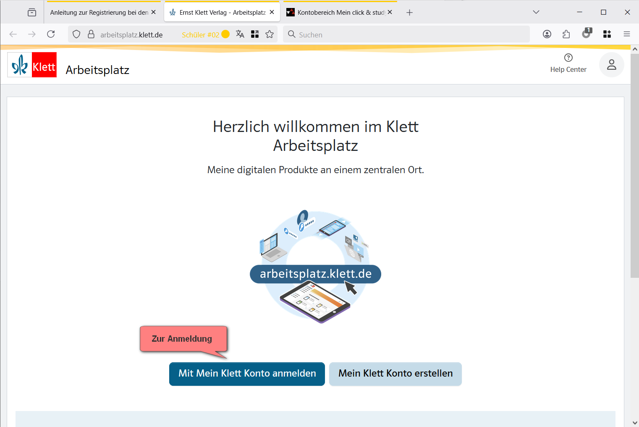The height and width of the screenshot is (427, 639).
Task: Bookmark this page with the star icon
Action: point(270,34)
